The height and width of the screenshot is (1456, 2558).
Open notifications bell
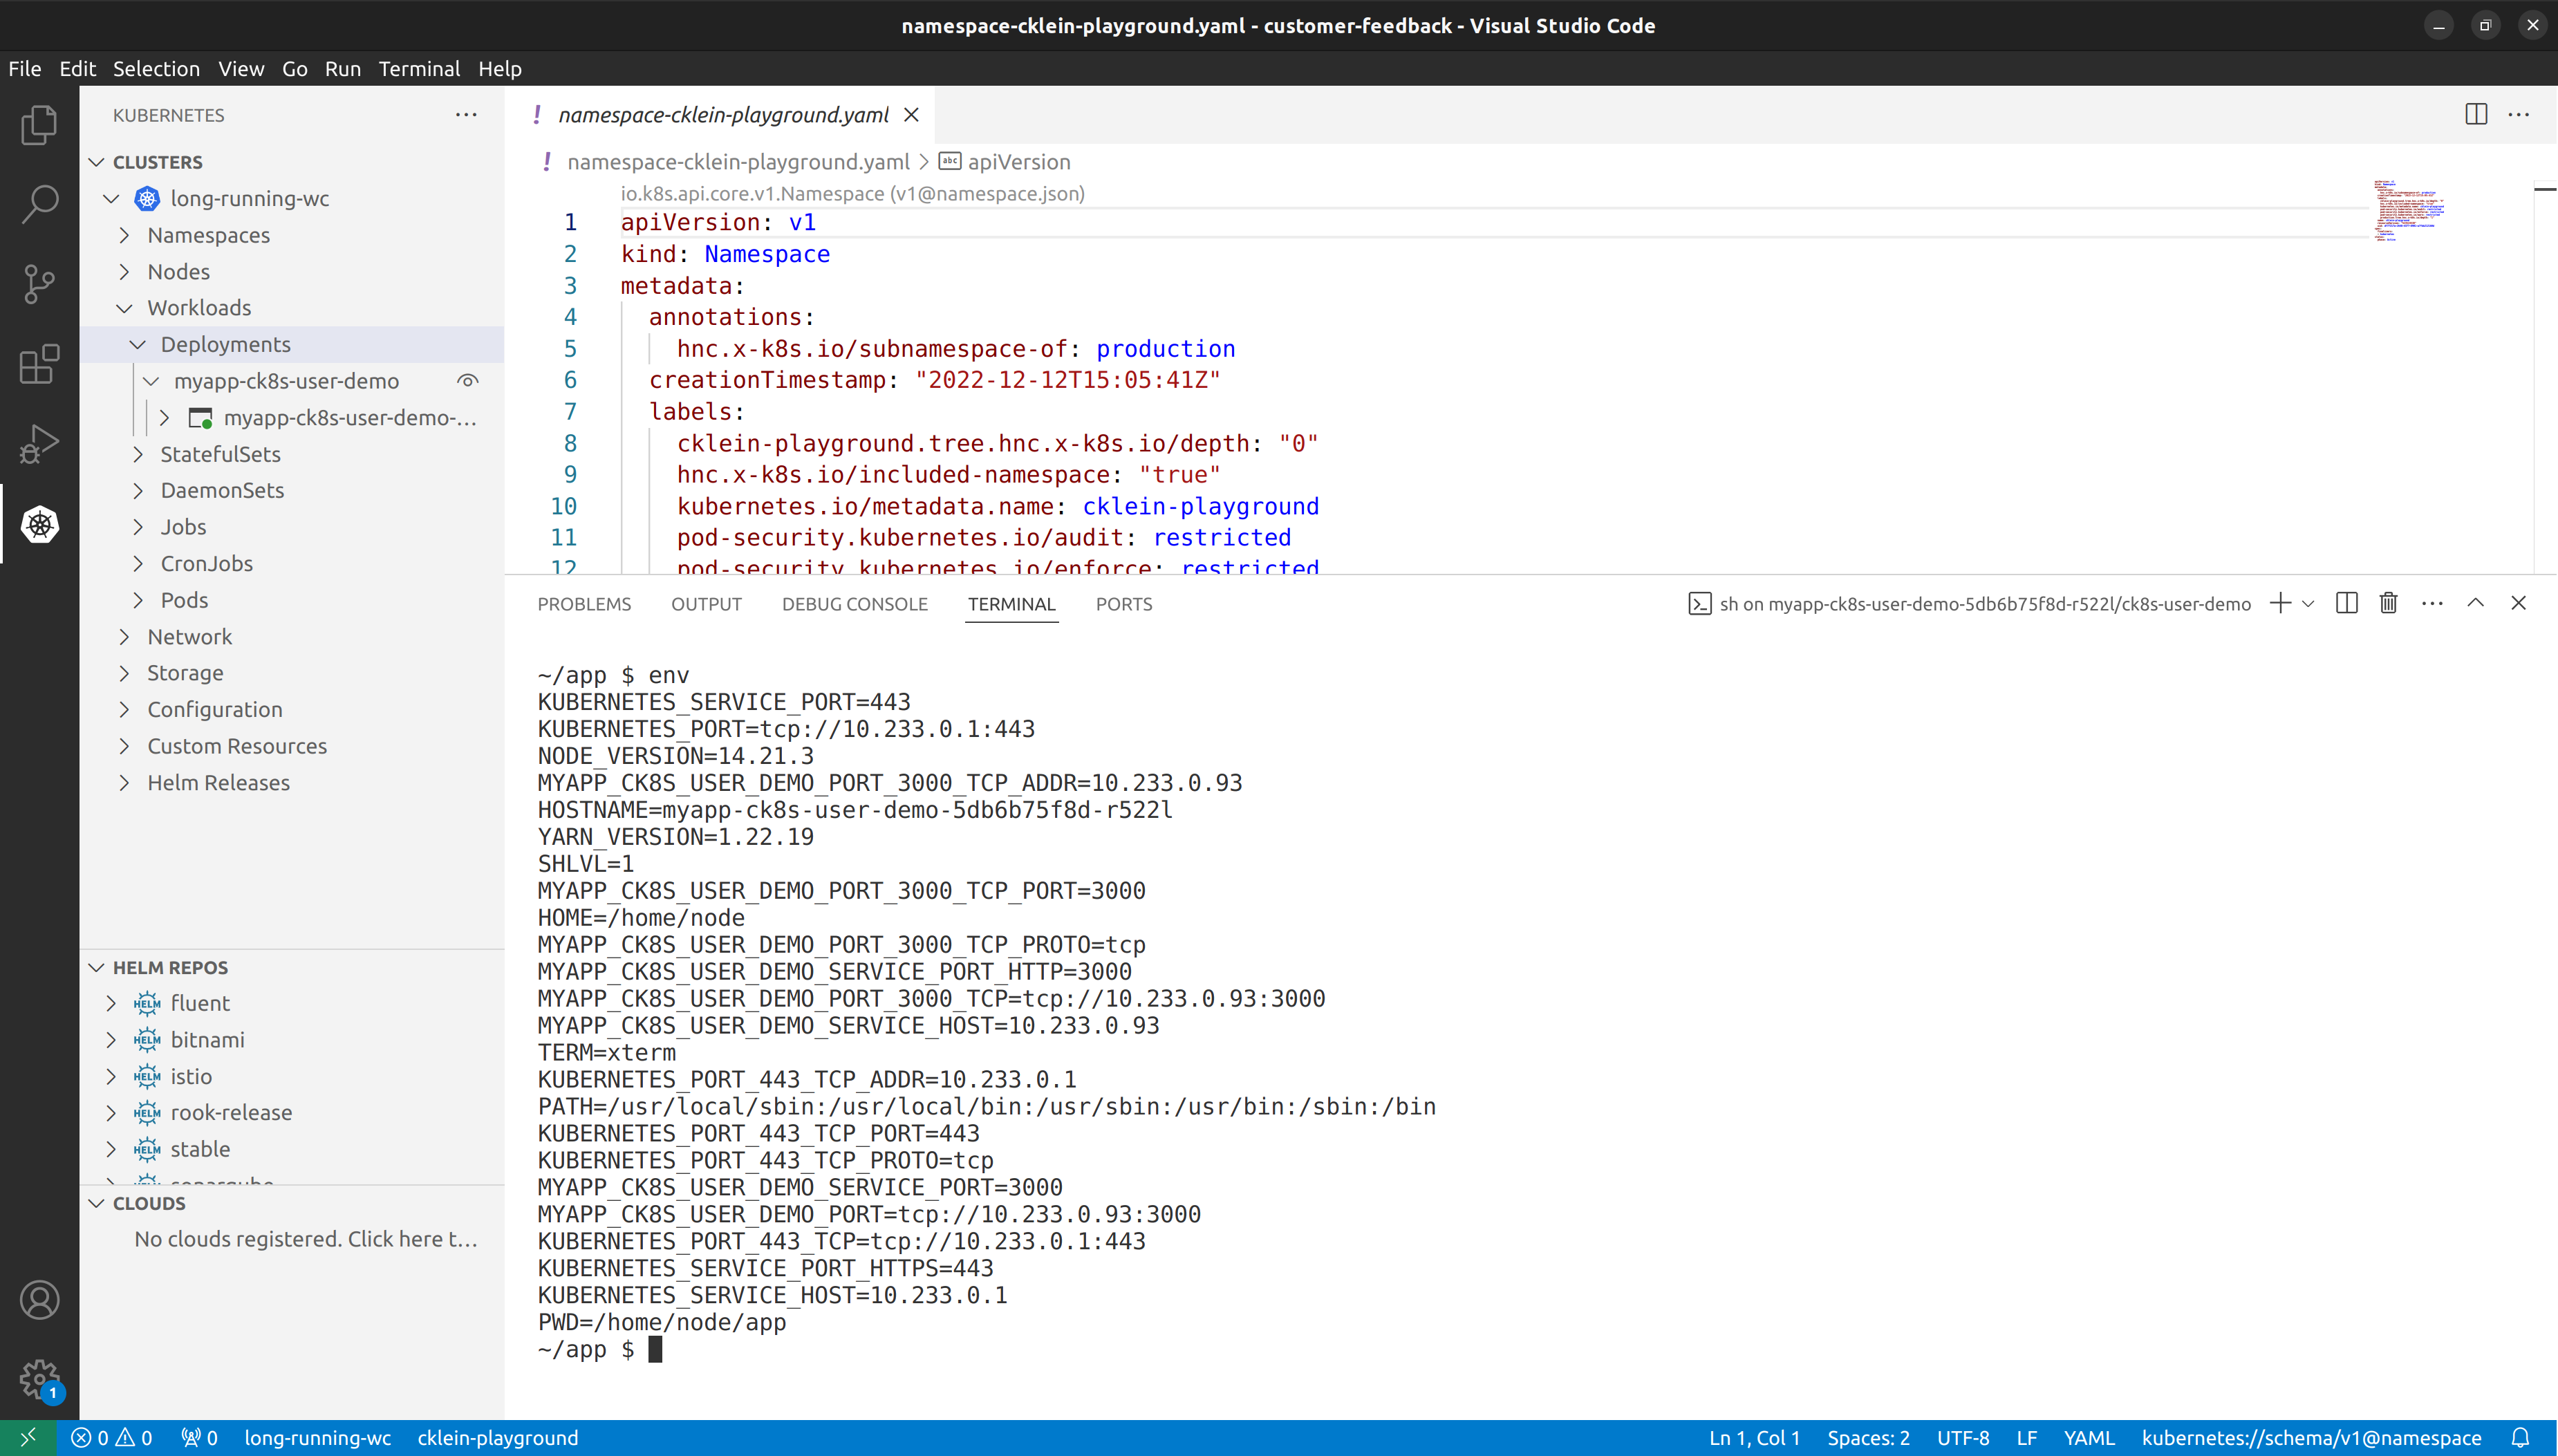[x=2520, y=1438]
